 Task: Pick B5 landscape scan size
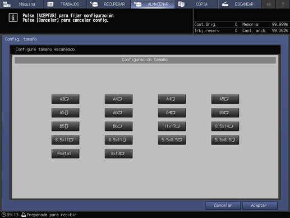225,113
